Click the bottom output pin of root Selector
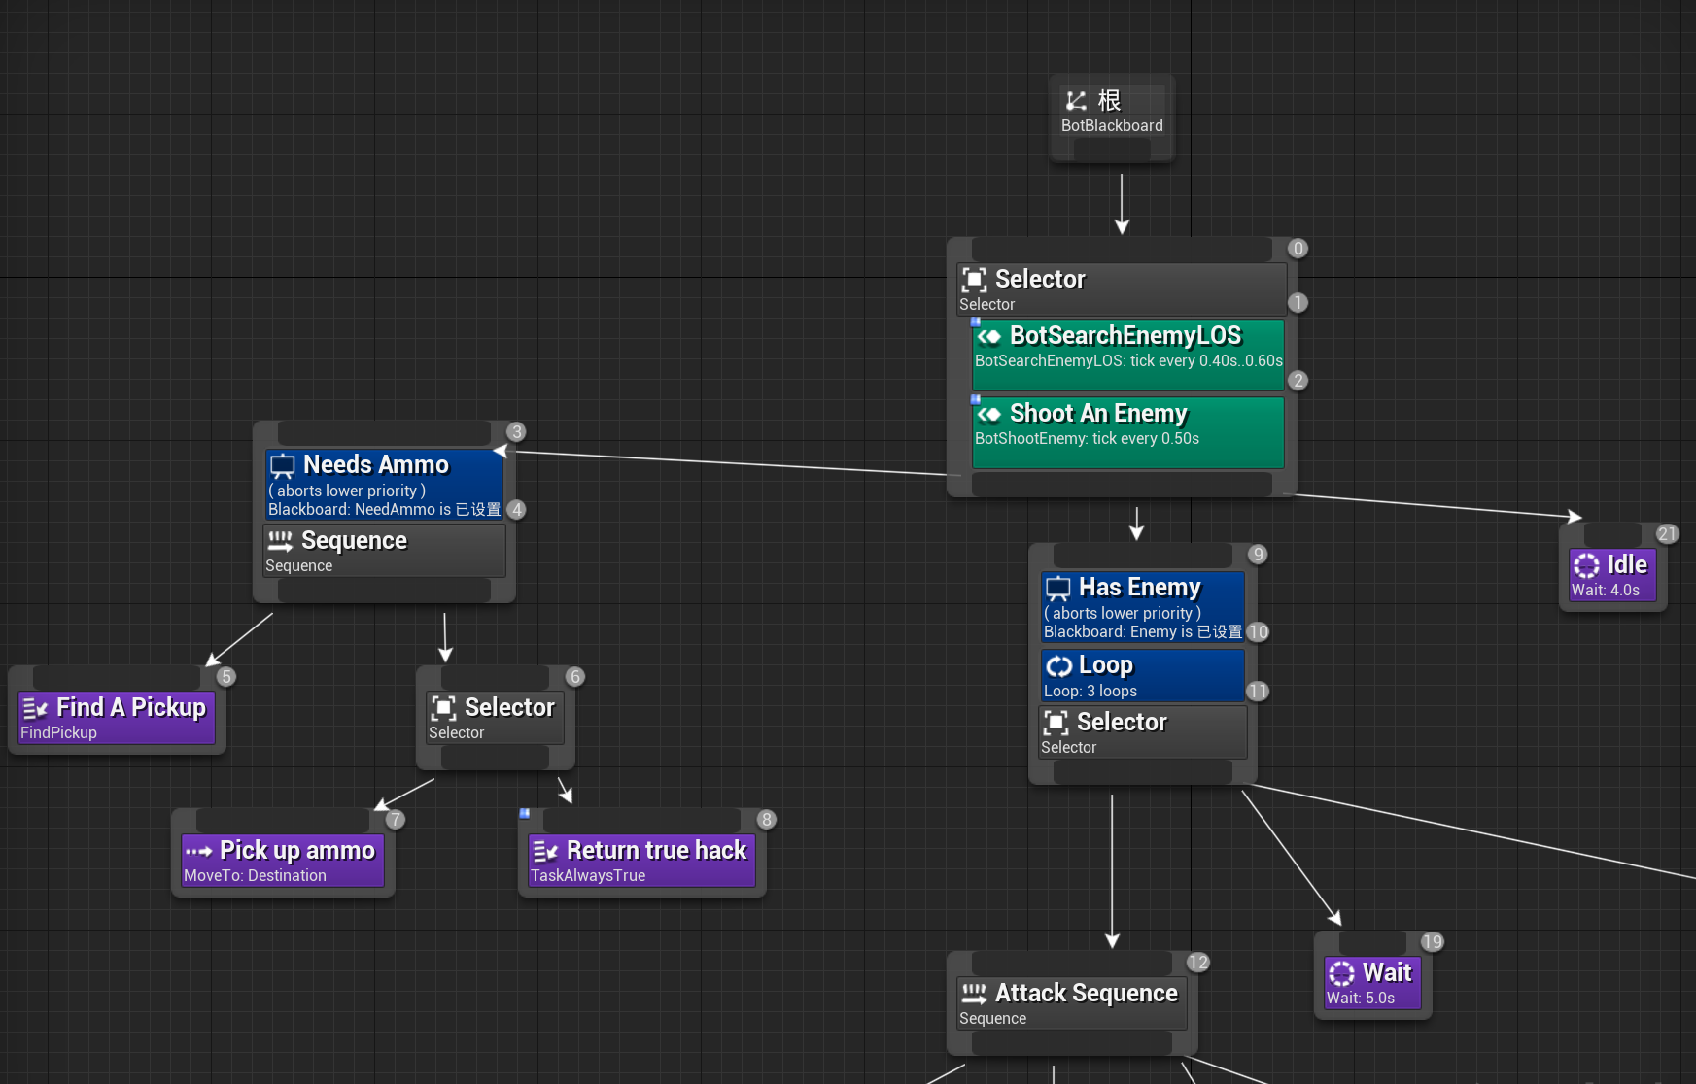 click(1122, 483)
